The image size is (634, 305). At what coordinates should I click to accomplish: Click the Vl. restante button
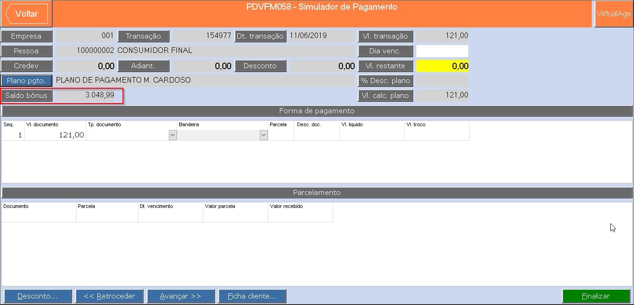coord(386,66)
